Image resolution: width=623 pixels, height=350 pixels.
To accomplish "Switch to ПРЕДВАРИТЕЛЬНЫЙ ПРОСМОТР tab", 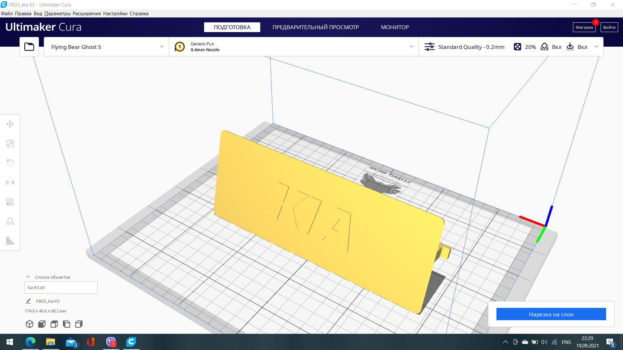I will point(315,27).
